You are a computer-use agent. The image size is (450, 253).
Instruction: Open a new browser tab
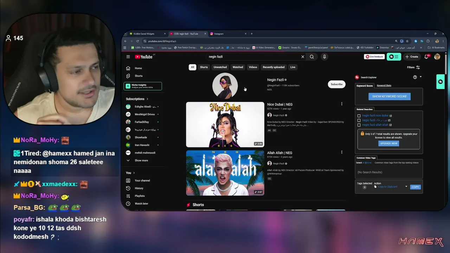(252, 34)
